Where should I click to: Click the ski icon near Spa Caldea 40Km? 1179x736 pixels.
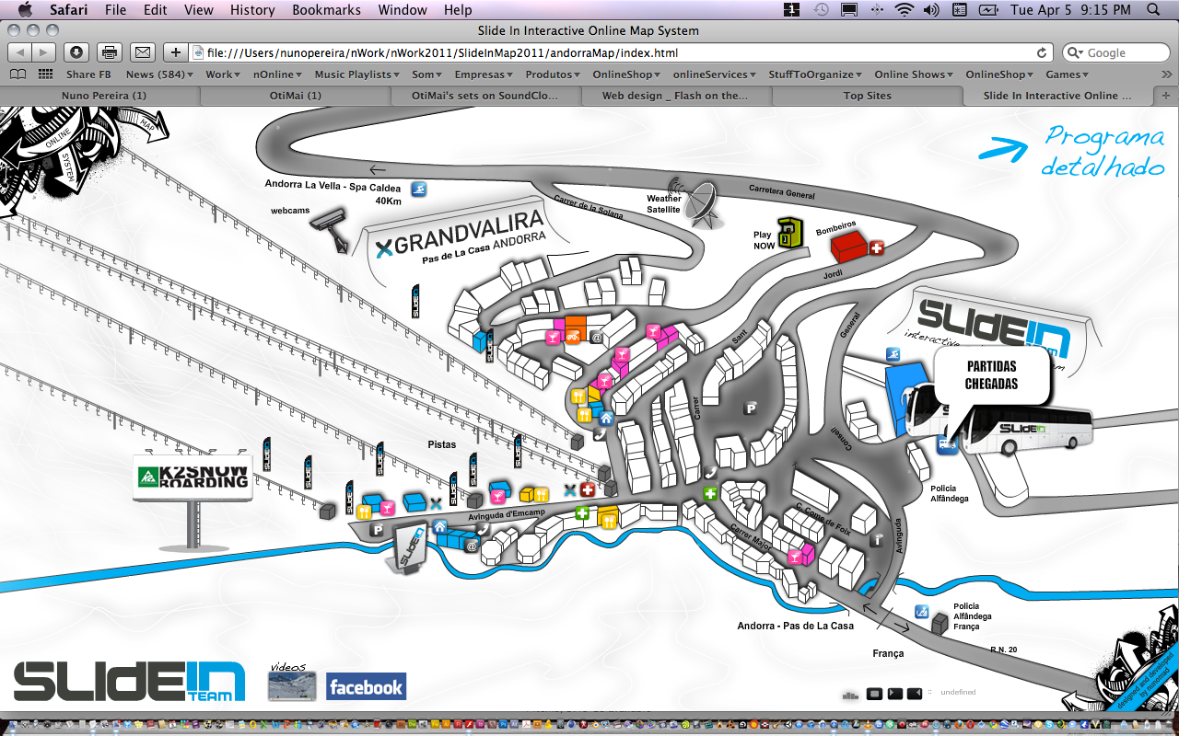(x=419, y=190)
